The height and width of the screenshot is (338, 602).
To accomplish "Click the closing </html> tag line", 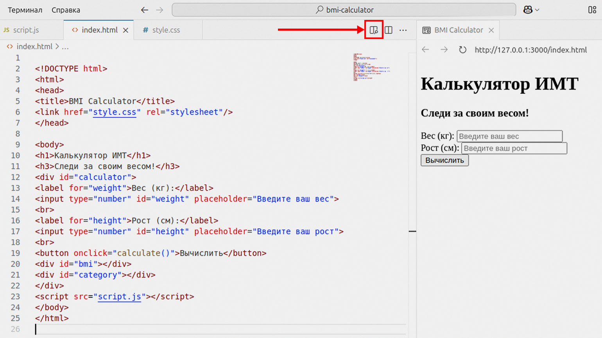I will [x=52, y=318].
